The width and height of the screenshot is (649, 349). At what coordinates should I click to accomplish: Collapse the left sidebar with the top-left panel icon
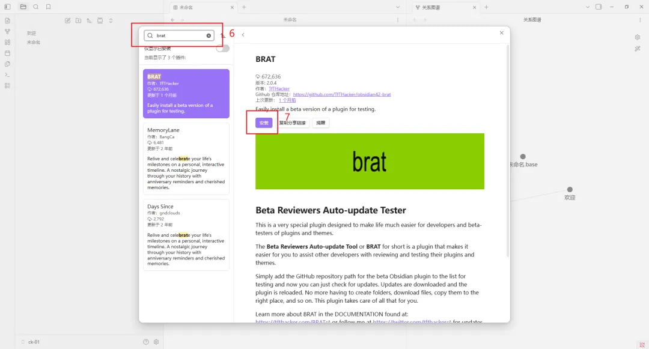click(7, 7)
